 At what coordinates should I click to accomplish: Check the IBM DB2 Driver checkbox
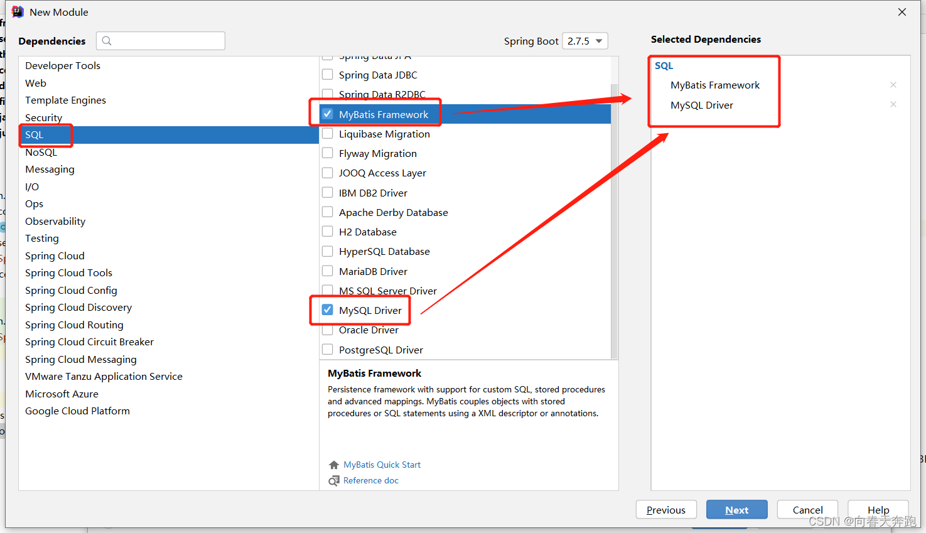[x=328, y=193]
